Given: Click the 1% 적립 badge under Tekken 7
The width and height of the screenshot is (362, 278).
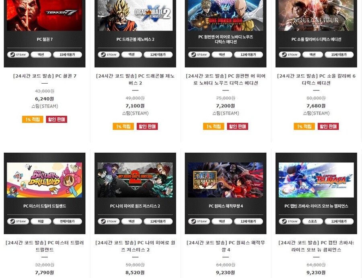Looking at the screenshot, I should pyautogui.click(x=33, y=119).
